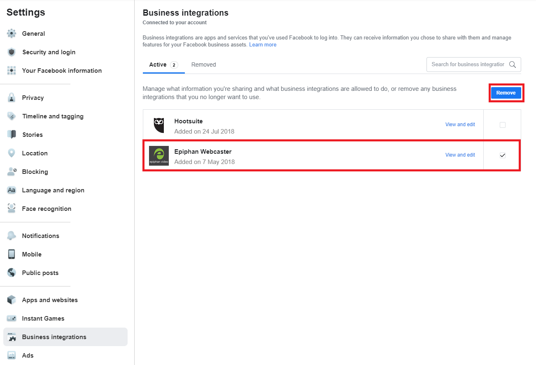Viewport: 536px width, 365px height.
Task: Click the Hootsuite app name
Action: click(189, 121)
